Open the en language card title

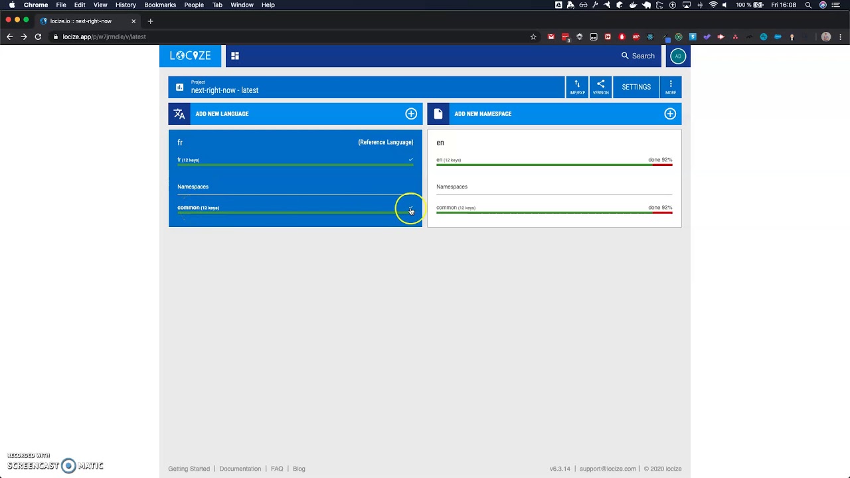440,143
